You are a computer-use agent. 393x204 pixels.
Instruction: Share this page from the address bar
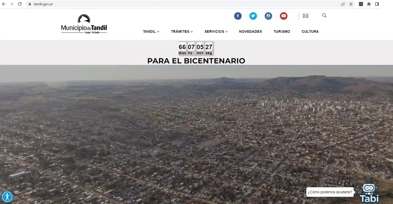point(343,4)
